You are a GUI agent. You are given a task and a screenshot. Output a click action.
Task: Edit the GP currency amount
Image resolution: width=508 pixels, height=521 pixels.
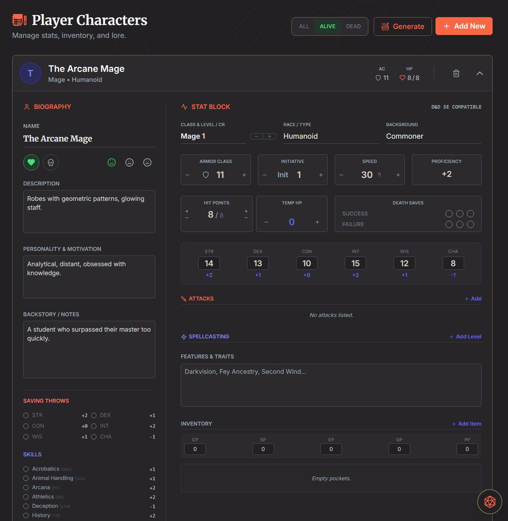tap(399, 449)
